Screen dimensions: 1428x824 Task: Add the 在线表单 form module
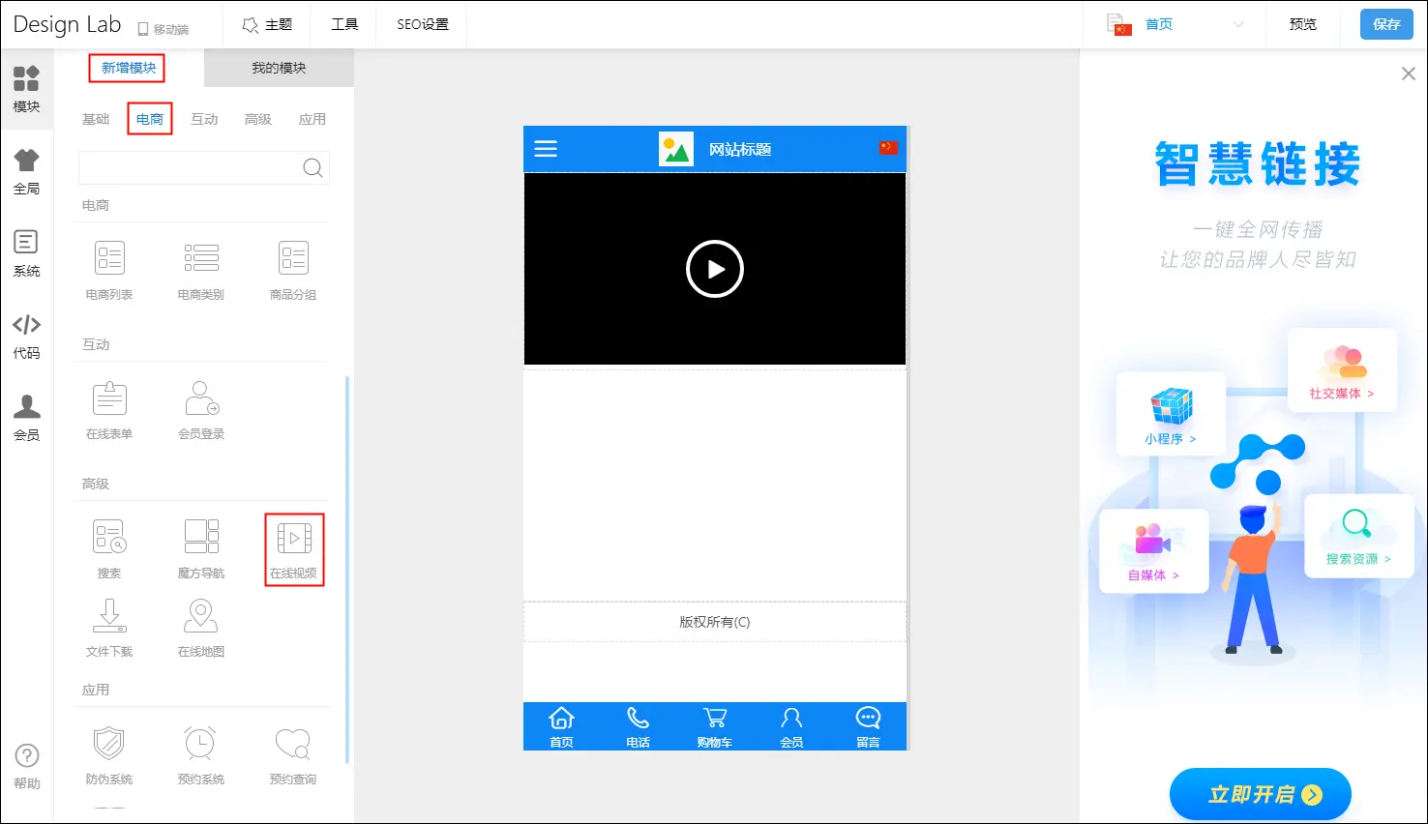click(109, 409)
